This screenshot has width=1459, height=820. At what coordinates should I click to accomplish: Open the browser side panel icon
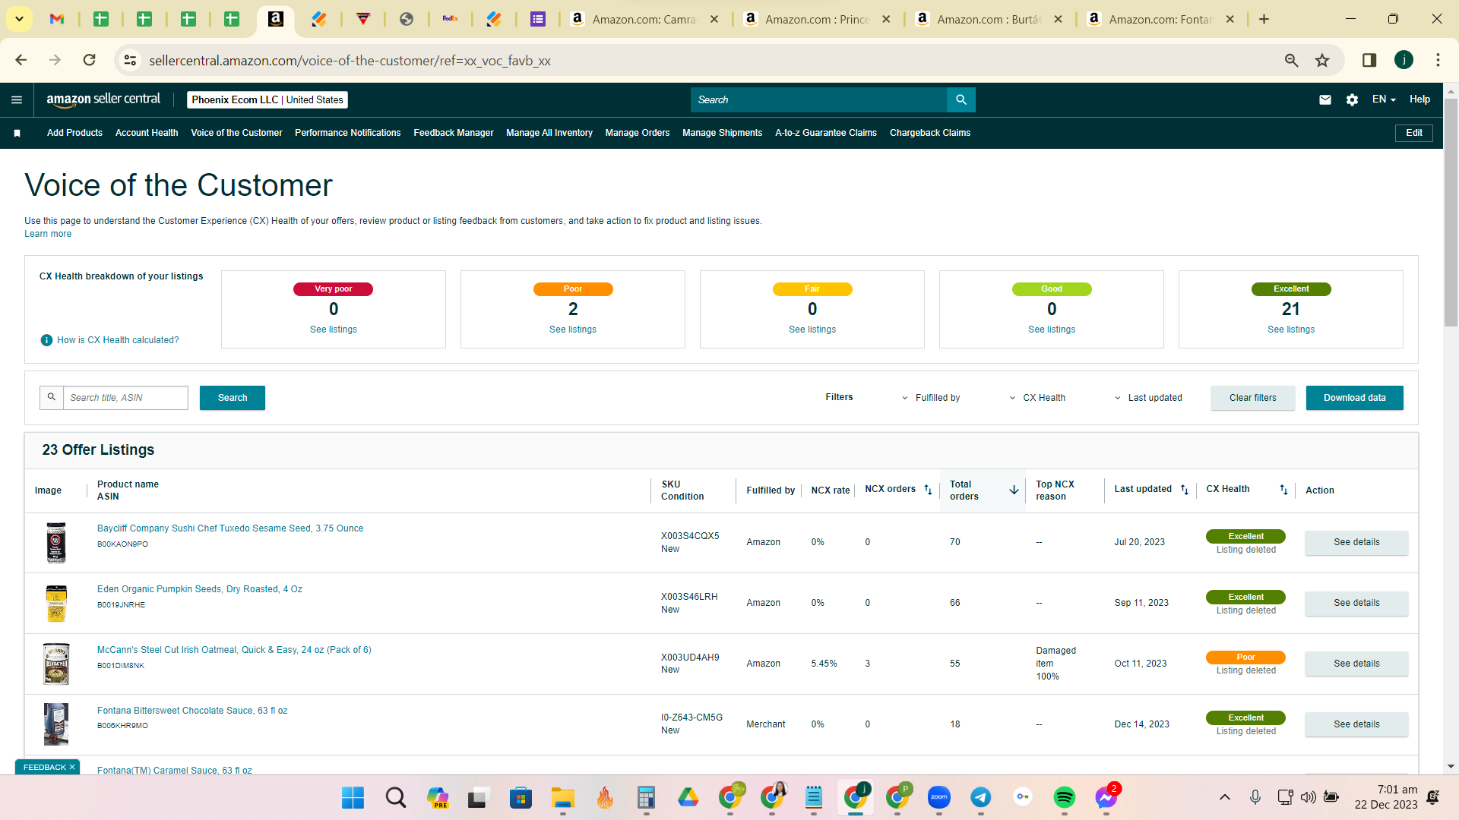click(x=1369, y=60)
